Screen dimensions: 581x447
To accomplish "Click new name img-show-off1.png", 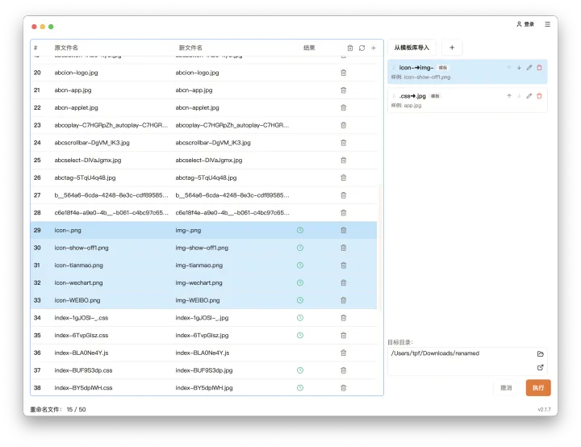I will (202, 248).
